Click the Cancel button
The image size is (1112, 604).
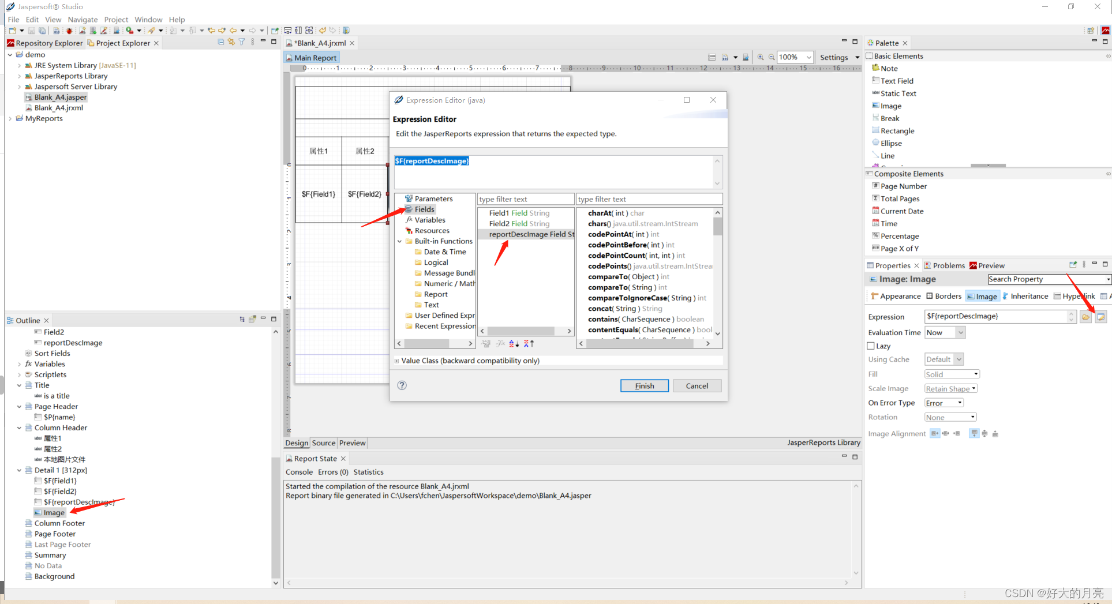(x=697, y=386)
